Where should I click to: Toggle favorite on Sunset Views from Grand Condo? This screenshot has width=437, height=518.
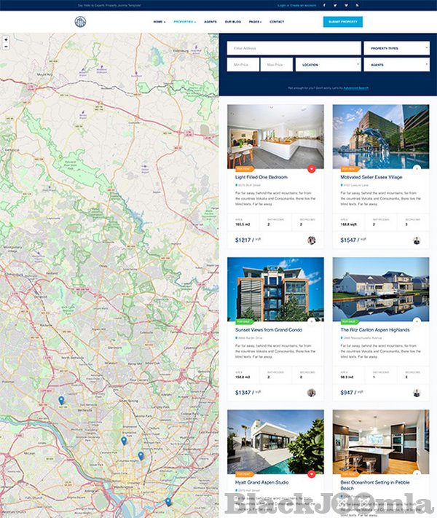coord(311,321)
